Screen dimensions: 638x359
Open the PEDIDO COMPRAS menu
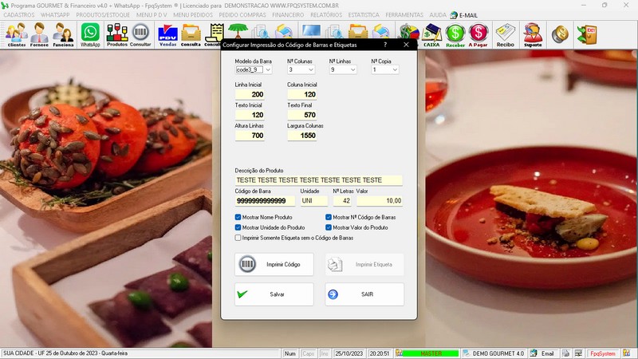coord(242,15)
